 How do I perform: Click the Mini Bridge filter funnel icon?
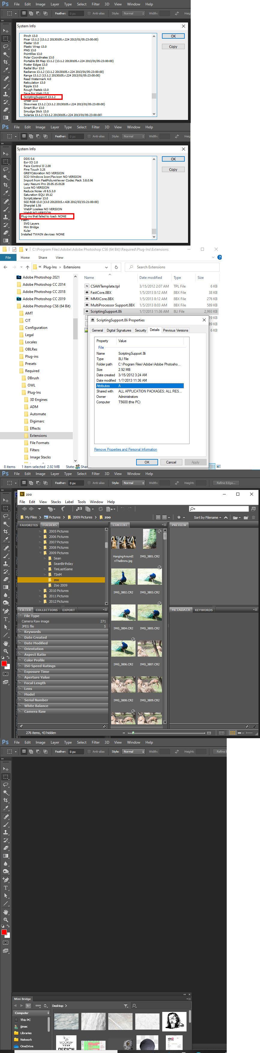click(126, 1006)
